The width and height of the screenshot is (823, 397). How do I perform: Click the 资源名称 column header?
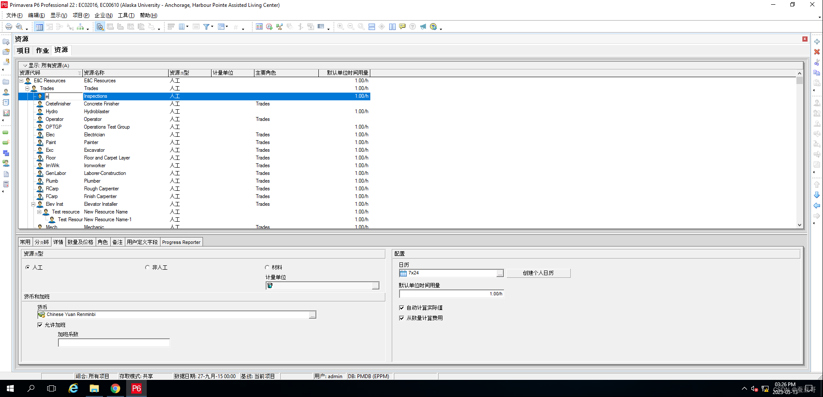pyautogui.click(x=125, y=73)
